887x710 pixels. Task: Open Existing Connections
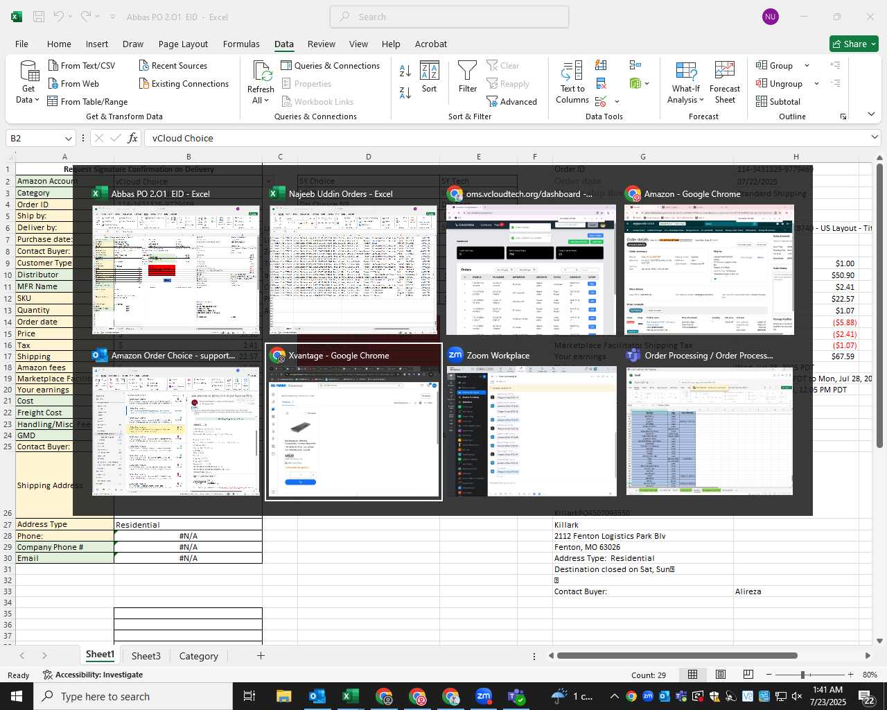coord(184,83)
